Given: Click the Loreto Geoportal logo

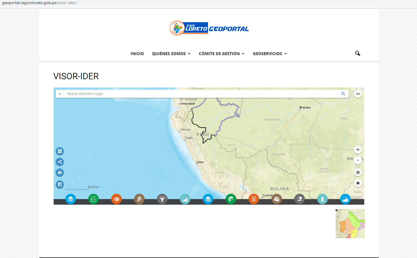Looking at the screenshot, I should point(209,28).
